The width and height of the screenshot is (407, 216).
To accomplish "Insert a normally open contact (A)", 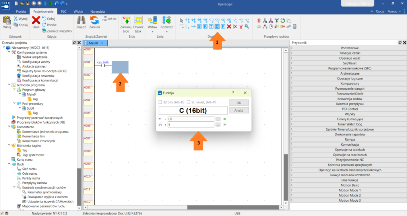I will tap(188, 20).
